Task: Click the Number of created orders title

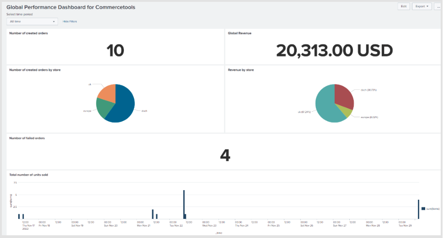Action: pyautogui.click(x=28, y=33)
